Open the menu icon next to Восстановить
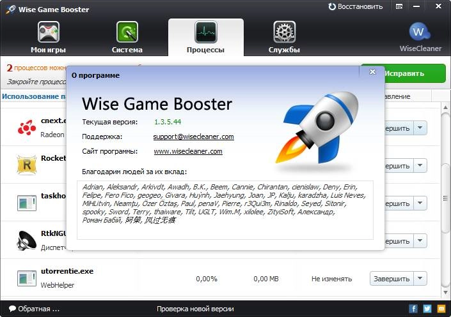This screenshot has height=317, width=451. [399, 6]
